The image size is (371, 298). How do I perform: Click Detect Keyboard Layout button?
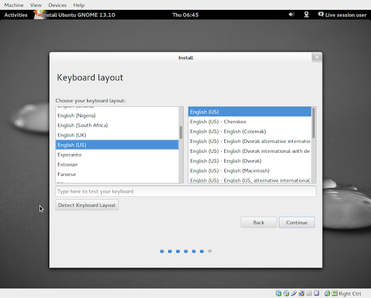click(x=87, y=205)
